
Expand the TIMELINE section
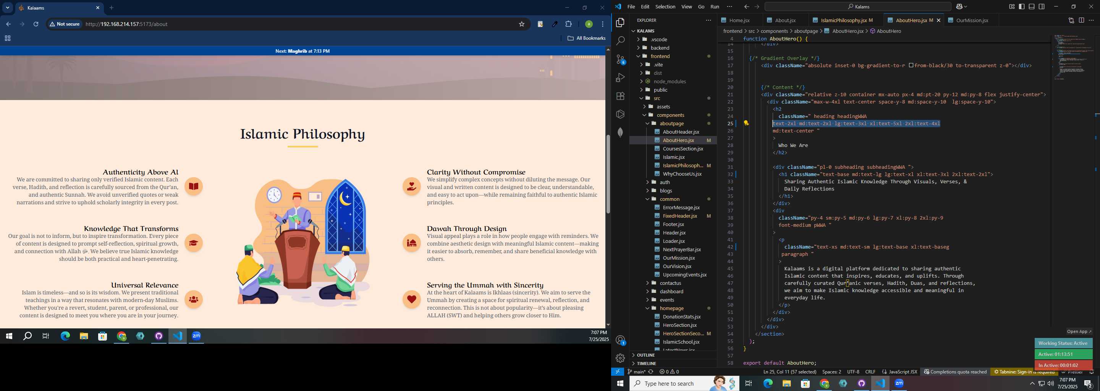tap(673, 364)
